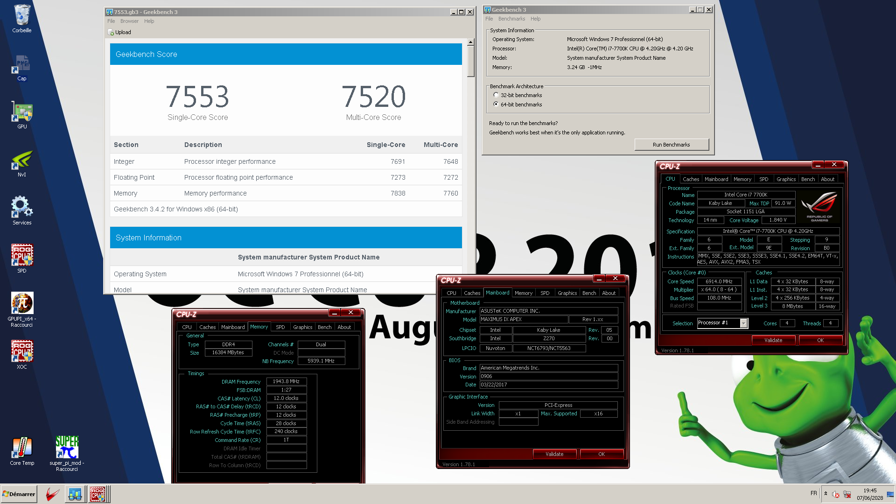This screenshot has width=896, height=504.
Task: Click the ROG CPU-Z taskbar icon
Action: coord(98,494)
